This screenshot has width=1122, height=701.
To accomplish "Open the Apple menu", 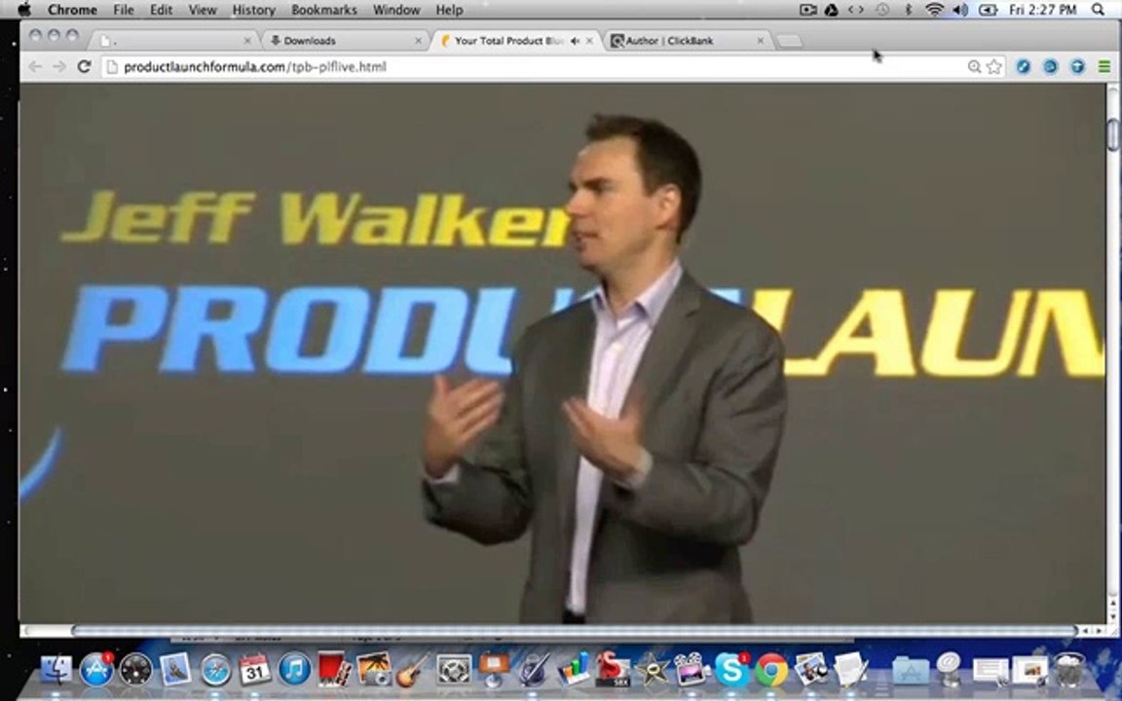I will click(24, 10).
